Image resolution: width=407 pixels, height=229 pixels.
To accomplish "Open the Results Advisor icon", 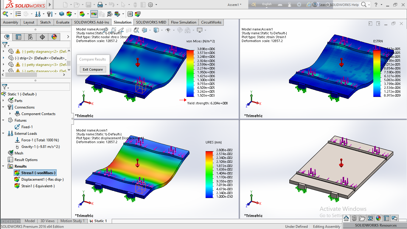I will pos(82,14).
